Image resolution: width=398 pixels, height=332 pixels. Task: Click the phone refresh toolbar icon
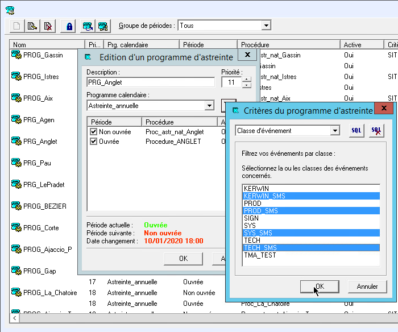(87, 26)
